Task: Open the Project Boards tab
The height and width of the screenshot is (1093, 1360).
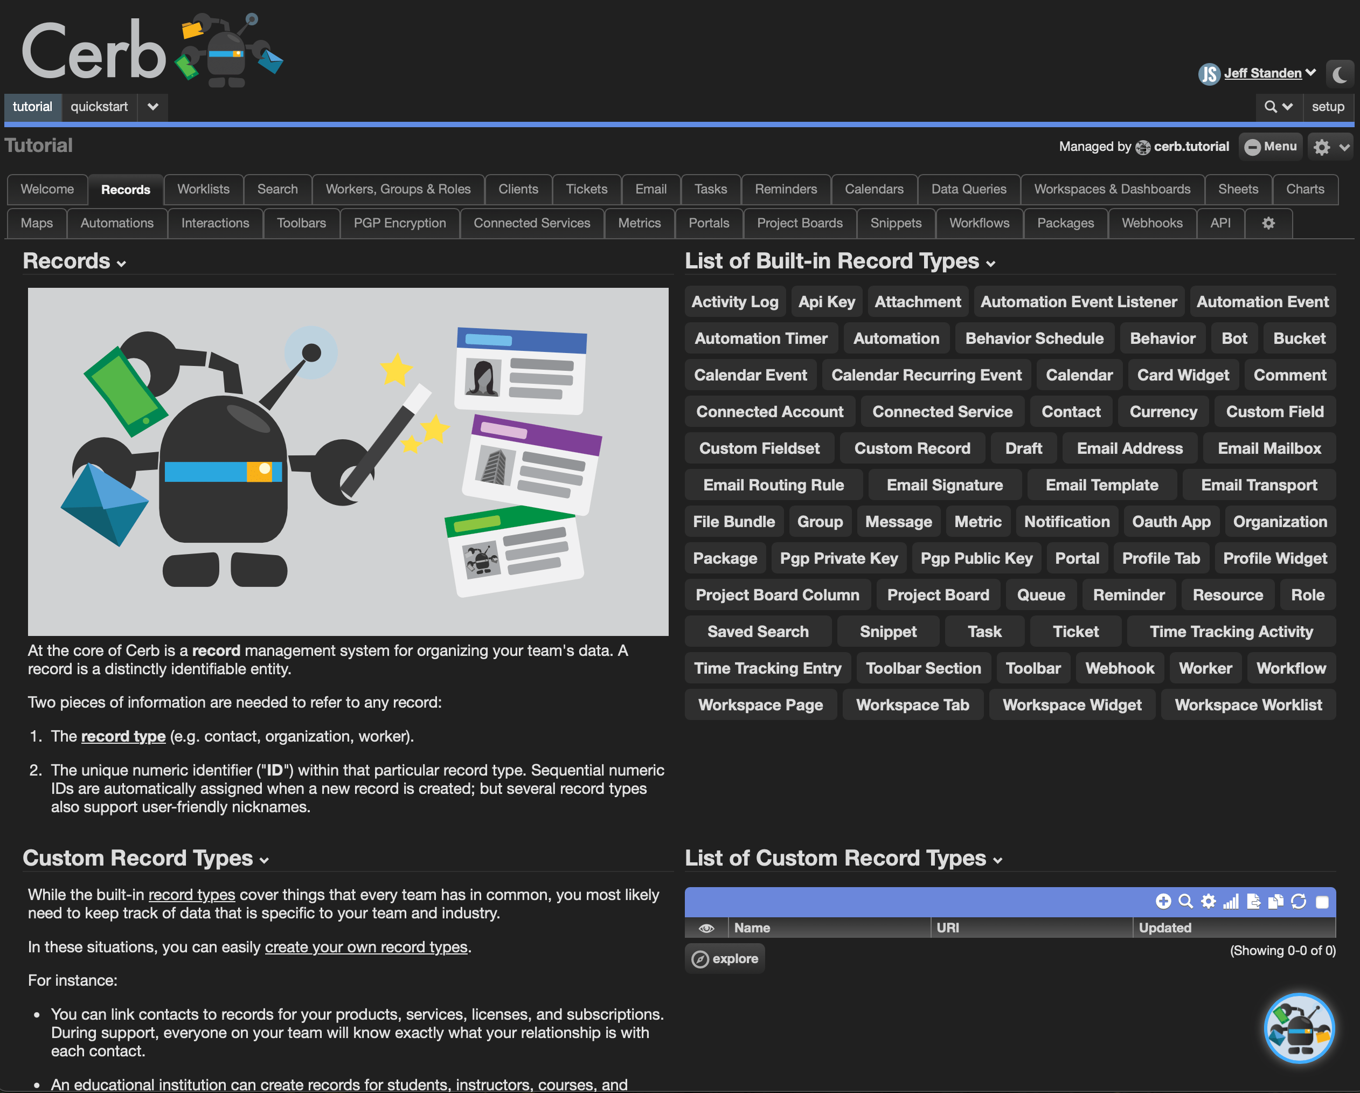Action: point(799,223)
